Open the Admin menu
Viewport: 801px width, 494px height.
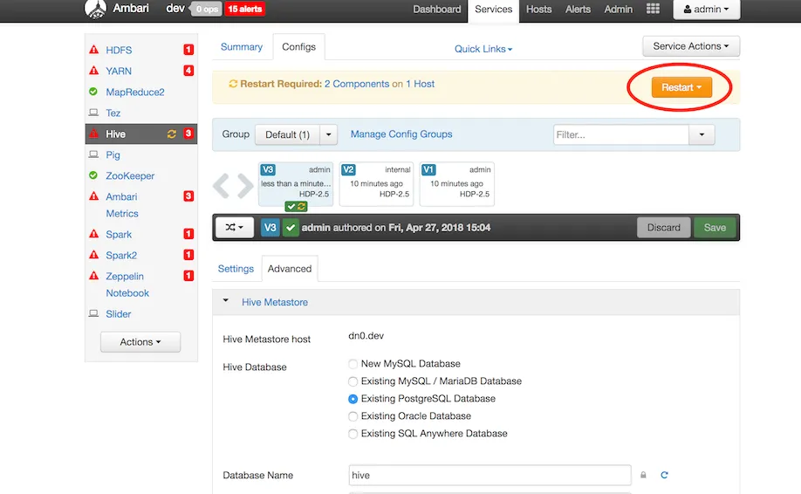(618, 10)
